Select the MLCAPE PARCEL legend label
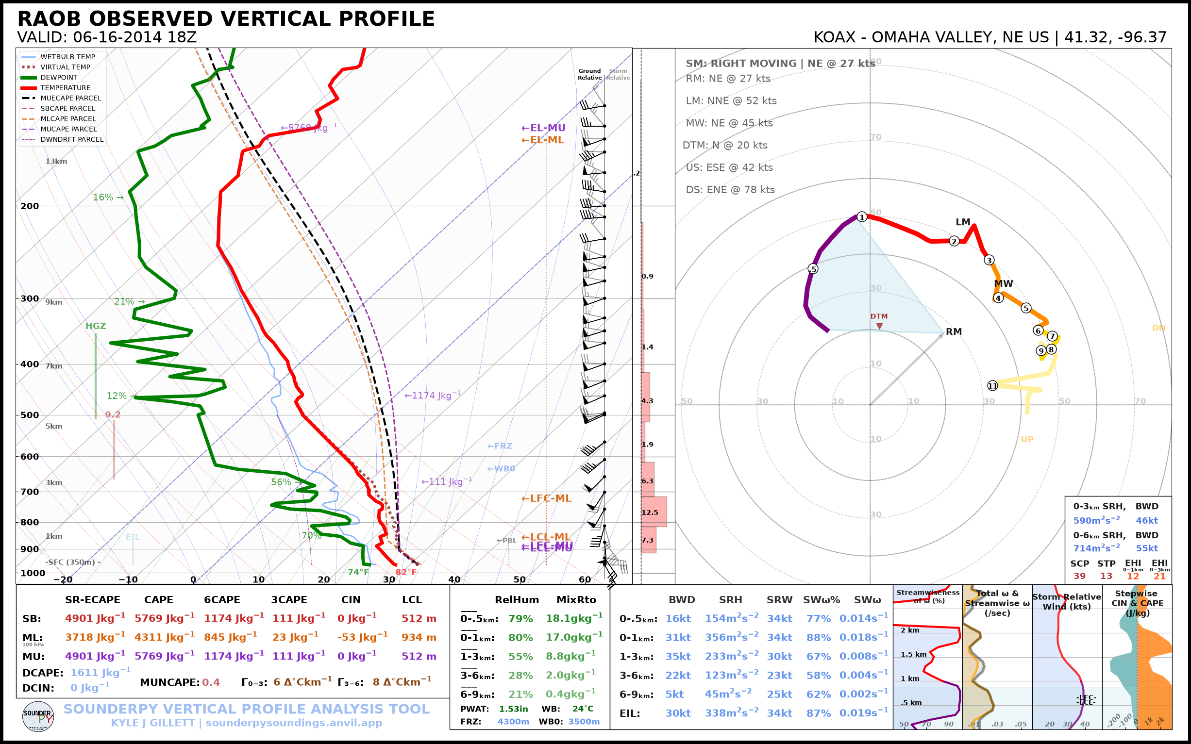1191x744 pixels. (68, 119)
